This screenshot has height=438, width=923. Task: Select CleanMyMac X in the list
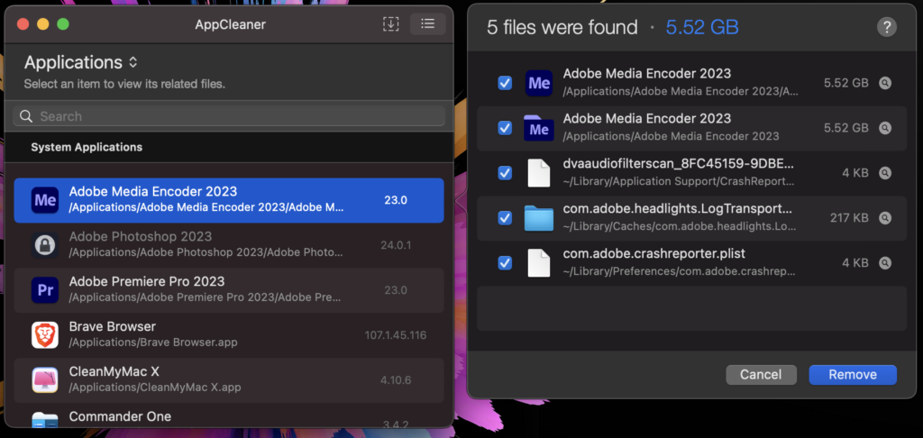pyautogui.click(x=229, y=379)
